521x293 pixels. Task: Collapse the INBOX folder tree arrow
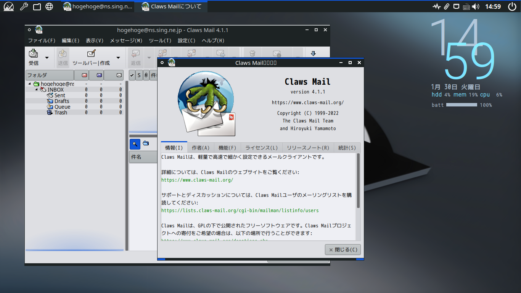(x=36, y=90)
